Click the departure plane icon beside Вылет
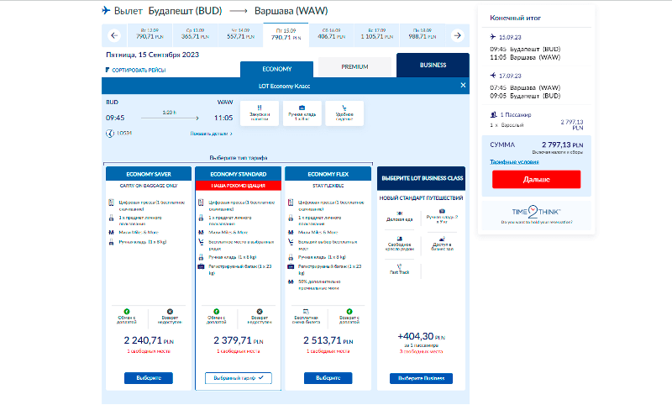 point(106,10)
